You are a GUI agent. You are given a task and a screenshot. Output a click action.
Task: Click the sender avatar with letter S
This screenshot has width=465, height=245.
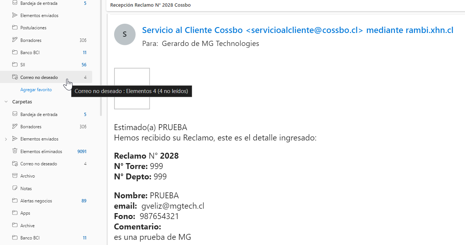click(125, 34)
